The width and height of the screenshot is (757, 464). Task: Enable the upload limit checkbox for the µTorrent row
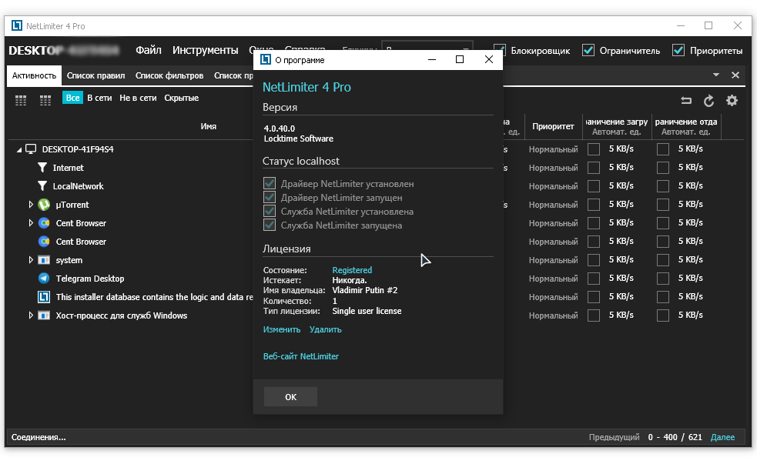pos(663,205)
